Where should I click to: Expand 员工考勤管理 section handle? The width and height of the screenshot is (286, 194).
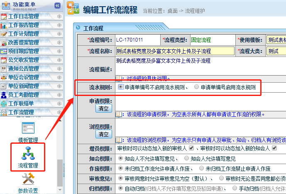pos(59,95)
